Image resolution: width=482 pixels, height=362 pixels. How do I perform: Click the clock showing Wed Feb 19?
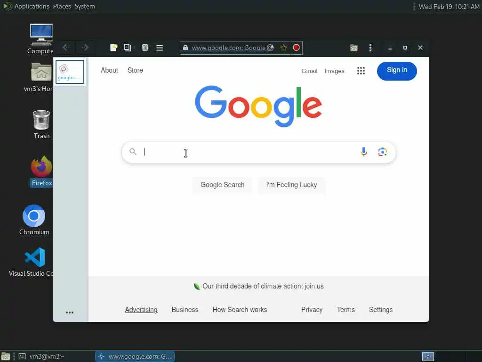point(449,7)
